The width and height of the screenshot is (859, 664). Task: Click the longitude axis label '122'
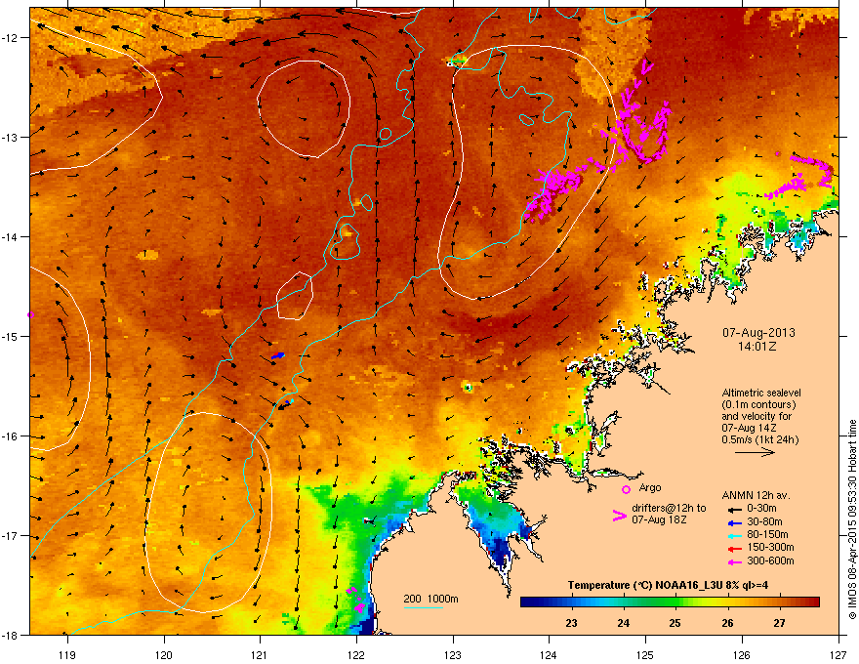point(356,654)
